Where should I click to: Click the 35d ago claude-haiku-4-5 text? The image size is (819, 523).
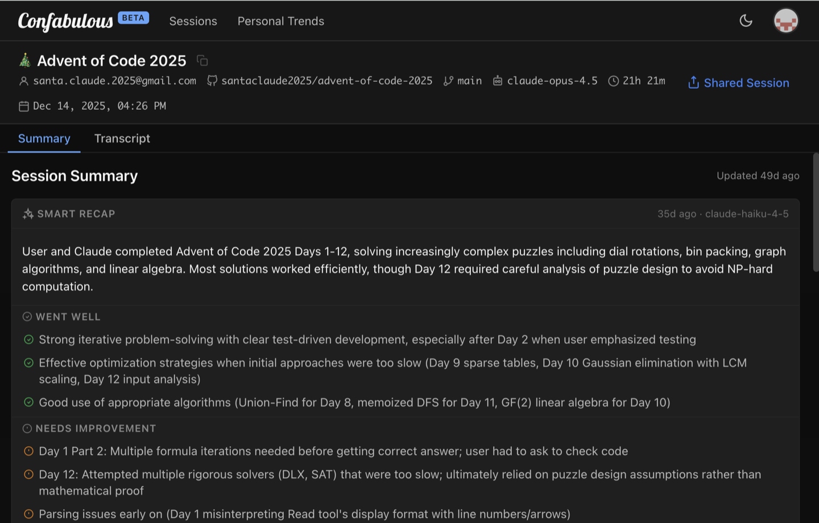click(x=723, y=214)
